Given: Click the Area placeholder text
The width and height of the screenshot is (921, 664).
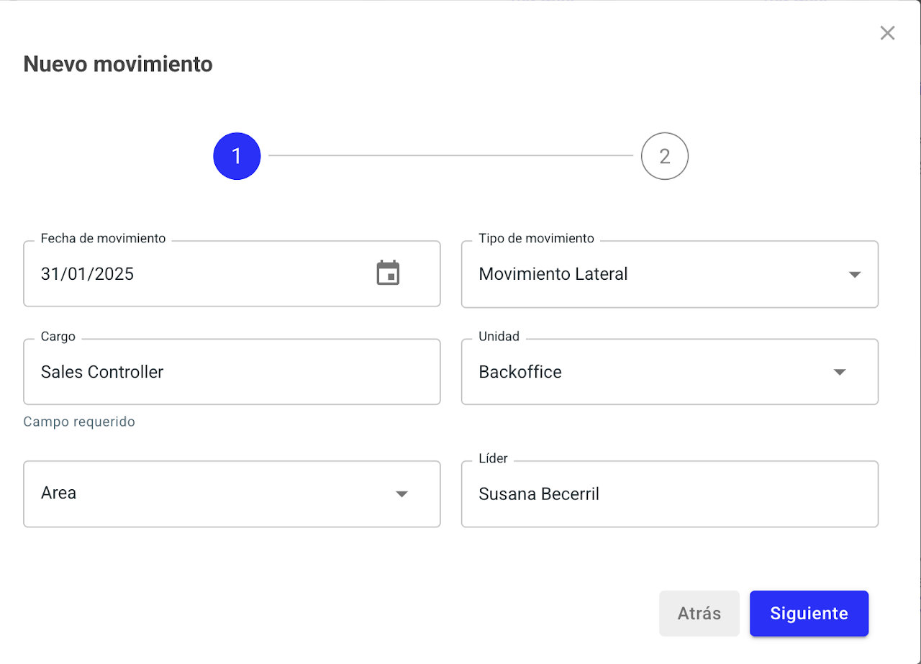Looking at the screenshot, I should (59, 494).
